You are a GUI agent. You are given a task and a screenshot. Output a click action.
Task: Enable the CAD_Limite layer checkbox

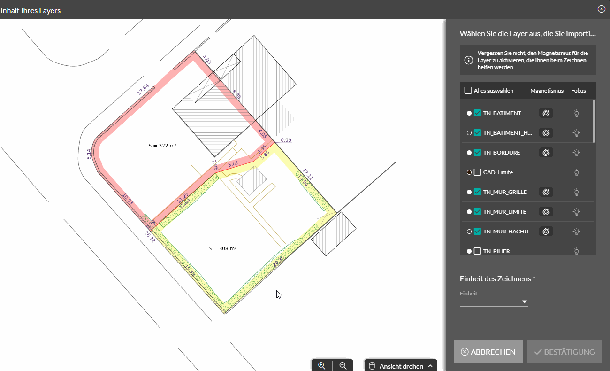coord(477,172)
